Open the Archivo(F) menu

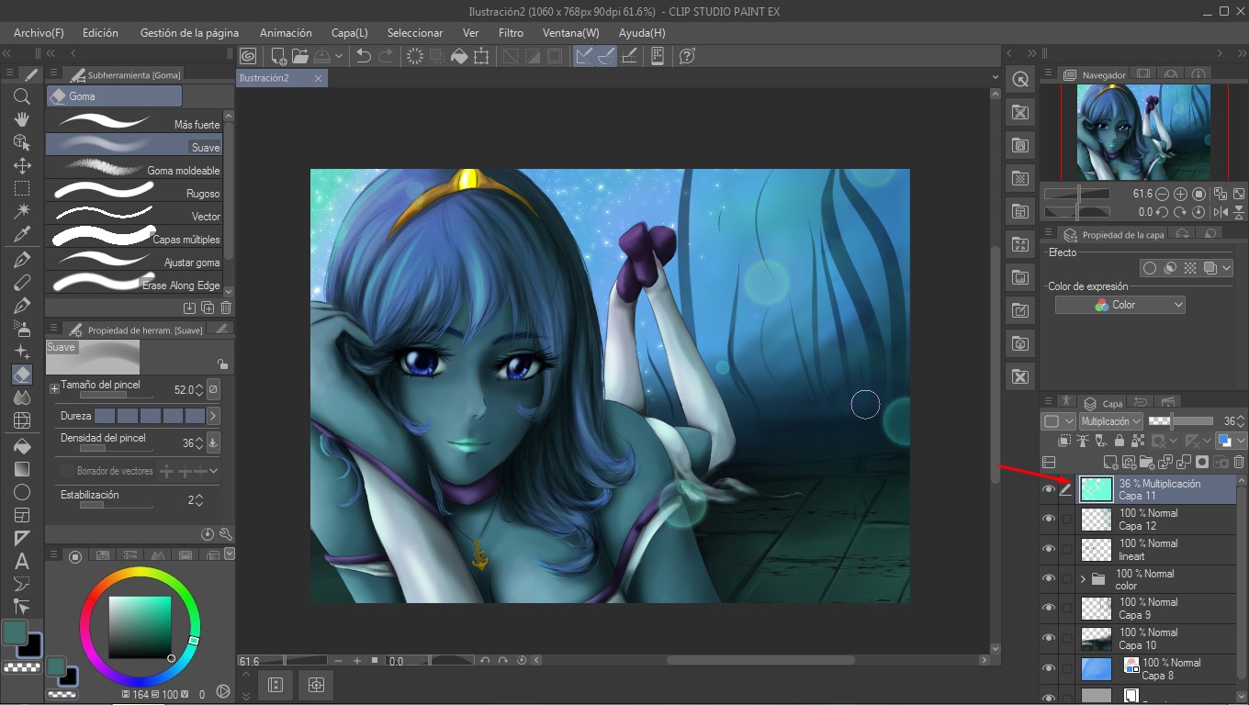pos(39,33)
